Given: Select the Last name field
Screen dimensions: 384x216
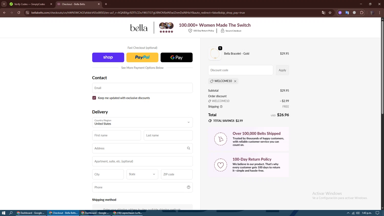Looking at the screenshot, I should 168,135.
